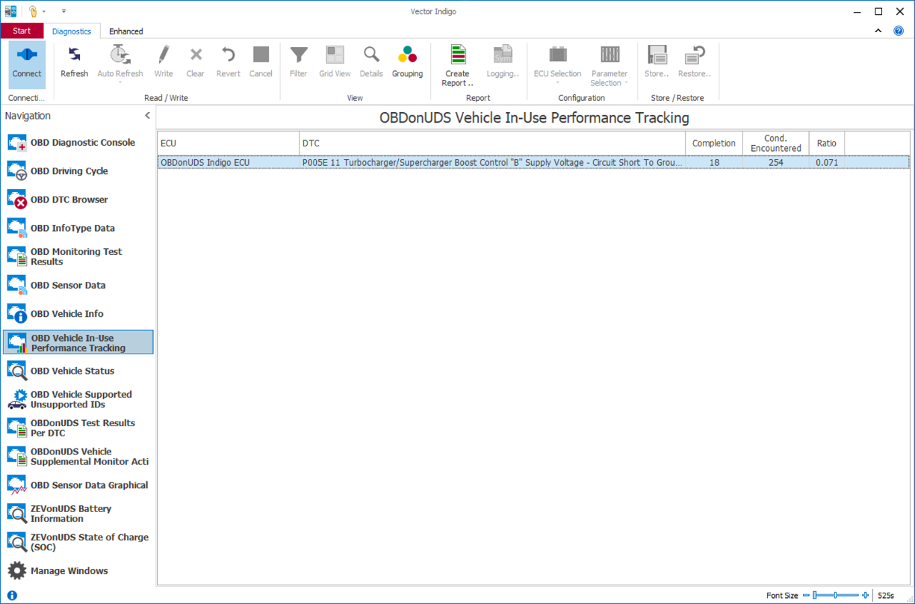Open OBD Monitoring Test Results

coord(79,257)
